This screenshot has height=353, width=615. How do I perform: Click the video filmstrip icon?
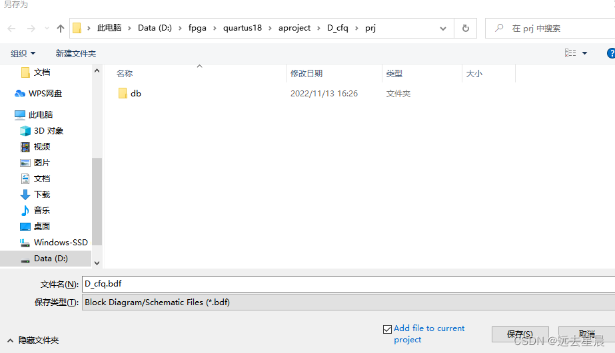(25, 147)
